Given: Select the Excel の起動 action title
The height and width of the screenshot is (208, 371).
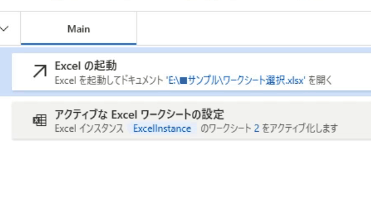Looking at the screenshot, I should click(86, 65).
